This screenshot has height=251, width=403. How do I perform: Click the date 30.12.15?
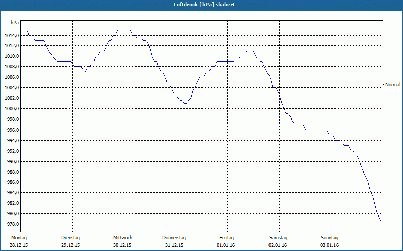click(x=122, y=245)
